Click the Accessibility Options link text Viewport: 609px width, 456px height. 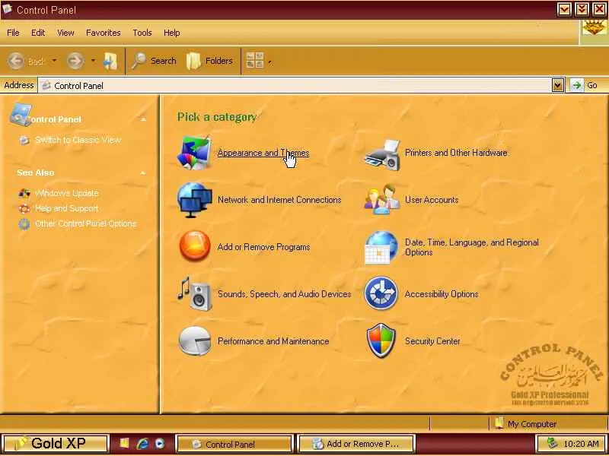(442, 294)
